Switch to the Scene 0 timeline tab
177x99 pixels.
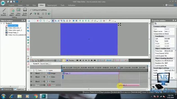(36, 64)
